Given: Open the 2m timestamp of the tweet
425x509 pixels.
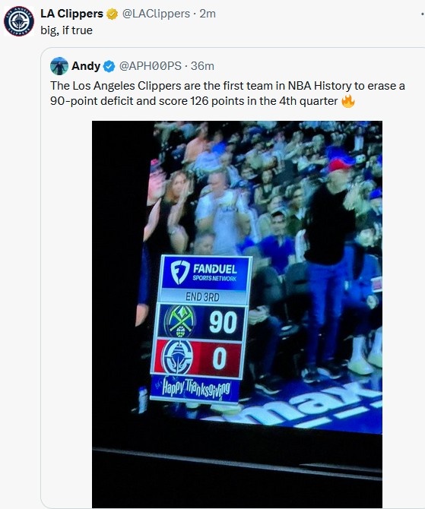Looking at the screenshot, I should pos(208,14).
